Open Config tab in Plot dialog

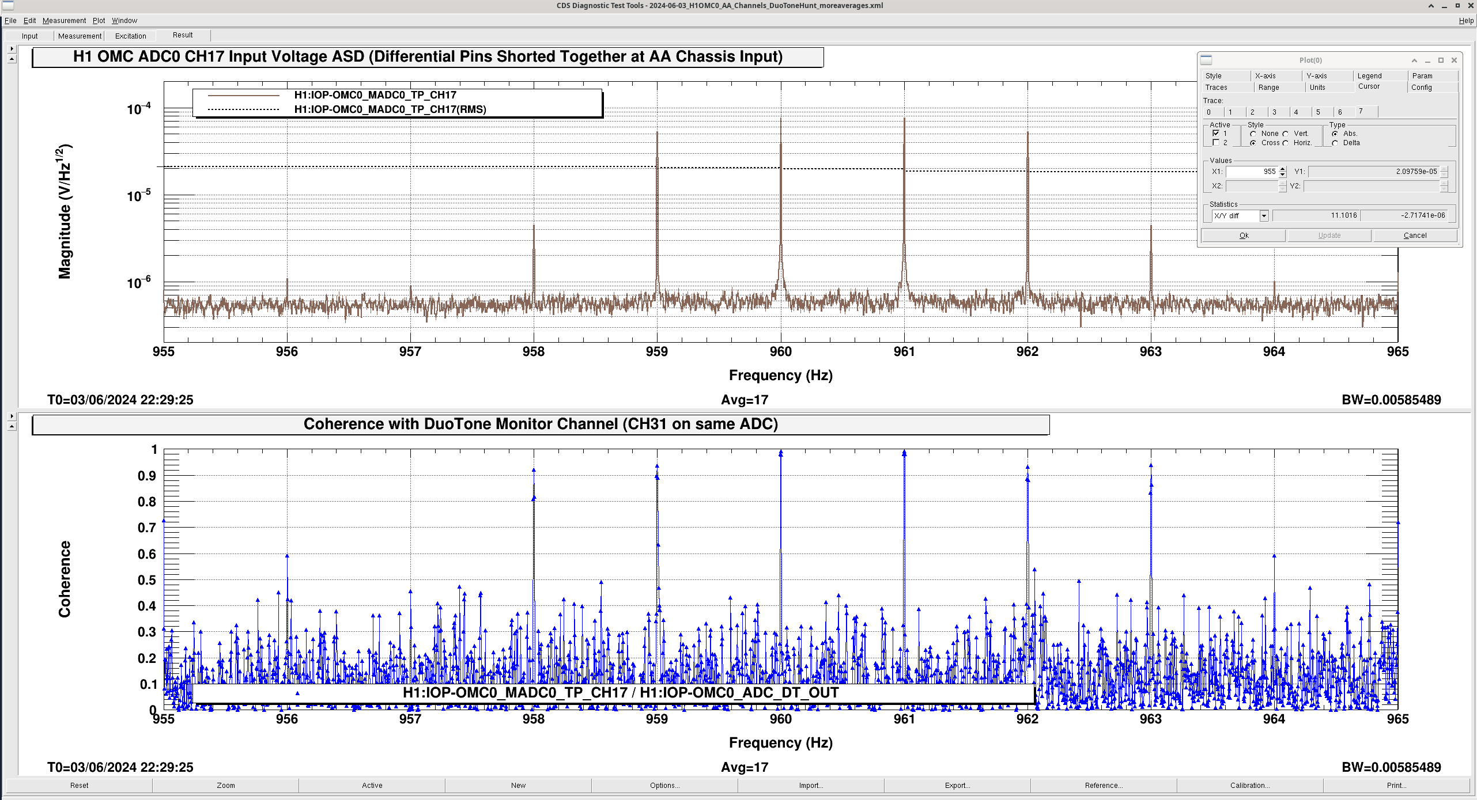[1432, 88]
